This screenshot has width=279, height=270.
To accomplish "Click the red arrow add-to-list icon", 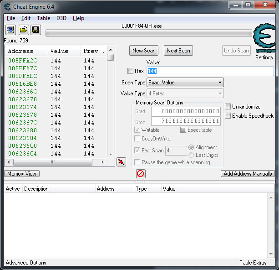I will click(x=121, y=162).
